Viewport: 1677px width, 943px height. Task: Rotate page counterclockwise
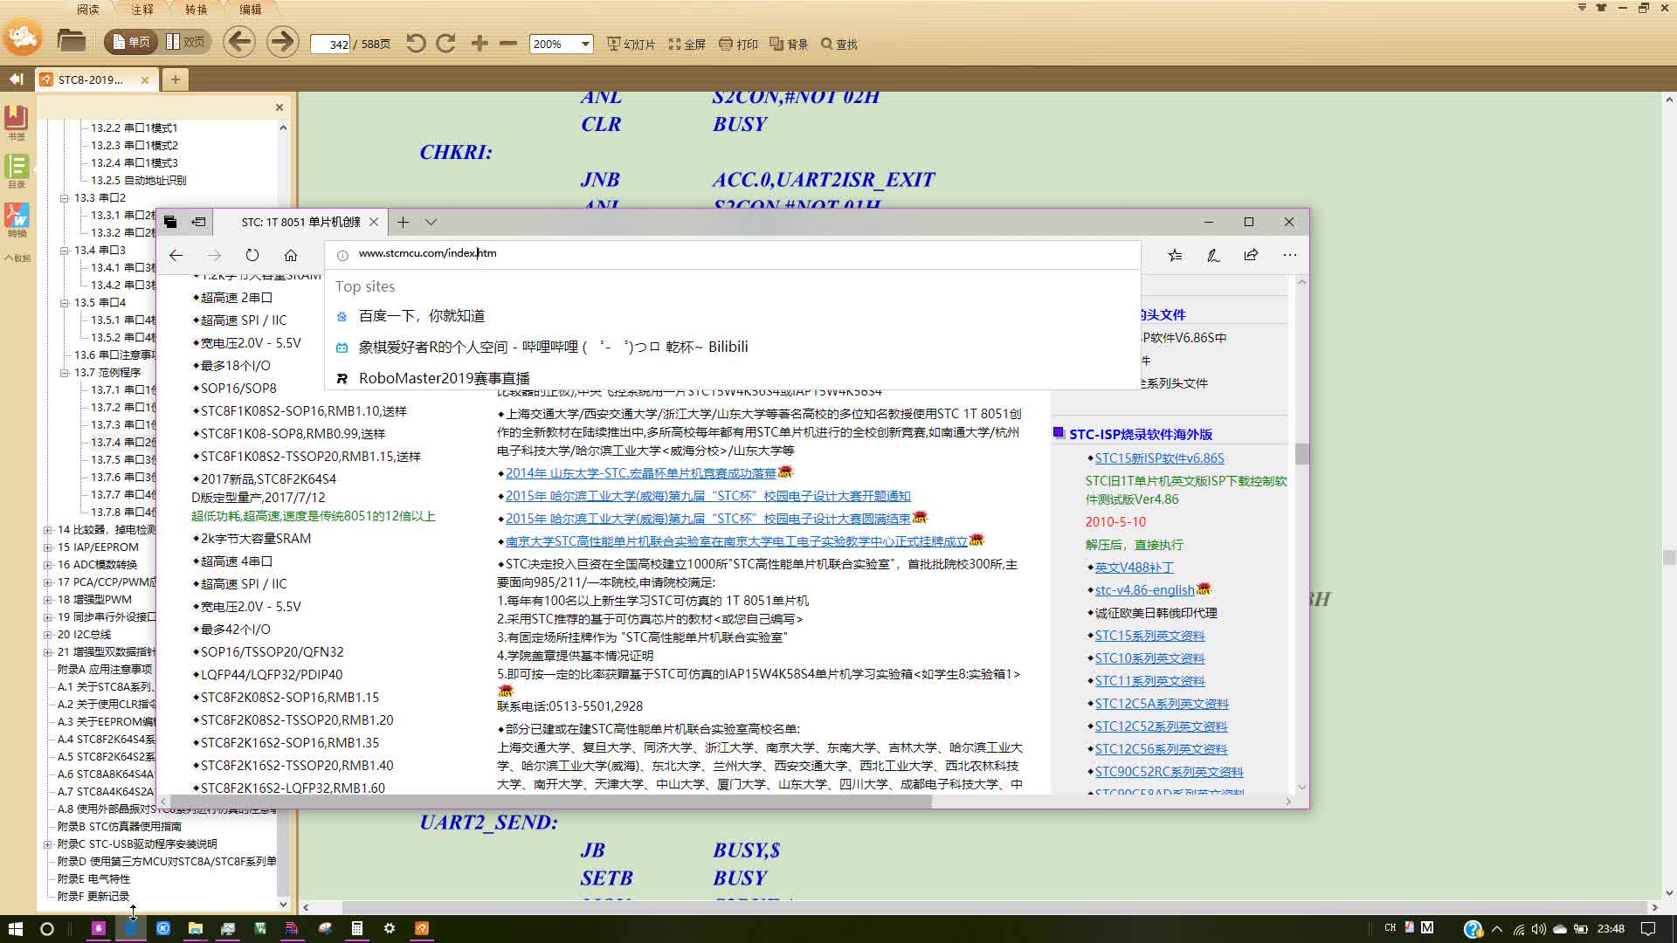tap(416, 43)
